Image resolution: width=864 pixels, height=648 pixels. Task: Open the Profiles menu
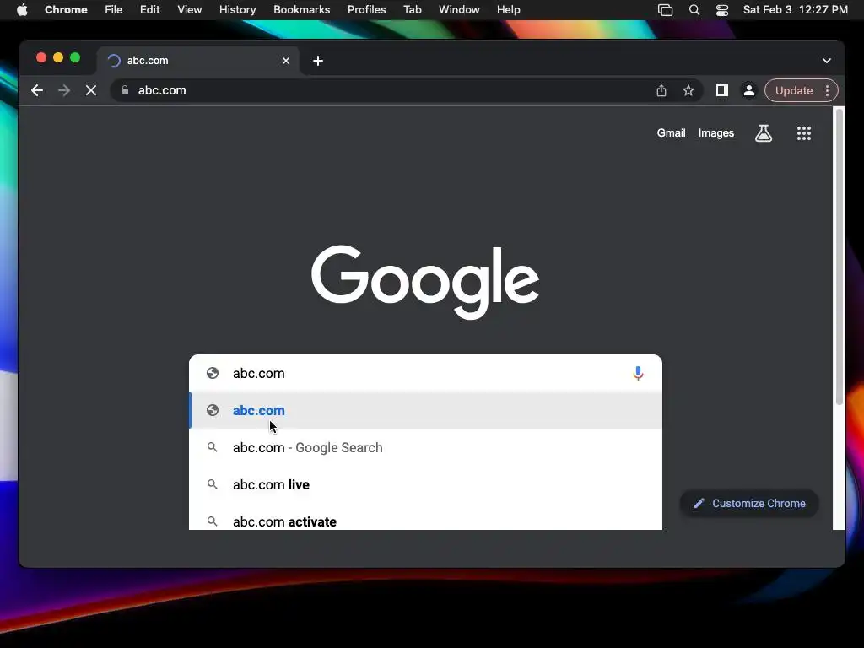pyautogui.click(x=366, y=10)
